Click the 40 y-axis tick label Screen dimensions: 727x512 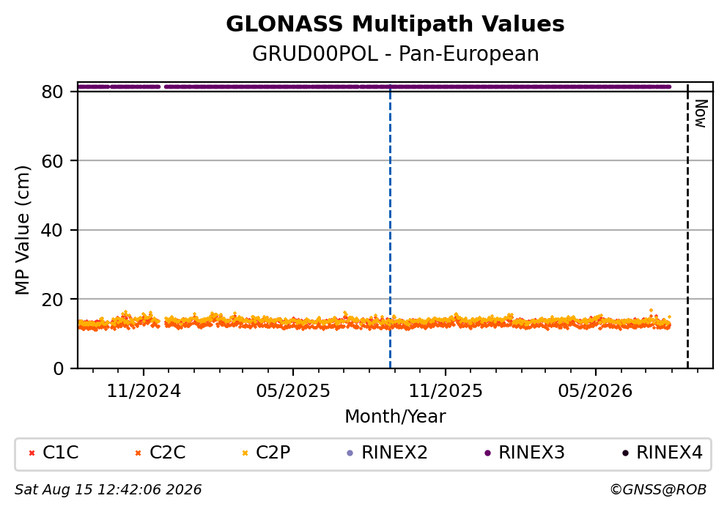[52, 230]
